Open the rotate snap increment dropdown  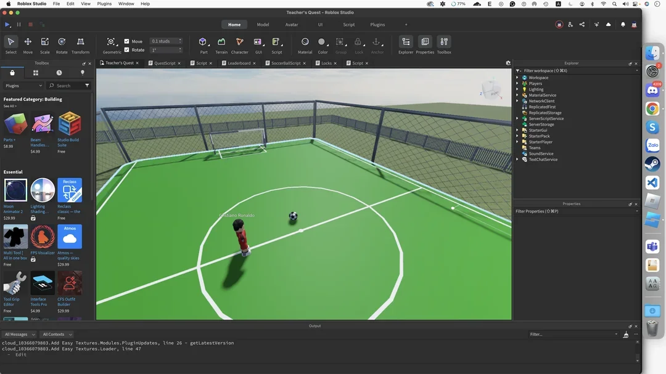pyautogui.click(x=180, y=50)
